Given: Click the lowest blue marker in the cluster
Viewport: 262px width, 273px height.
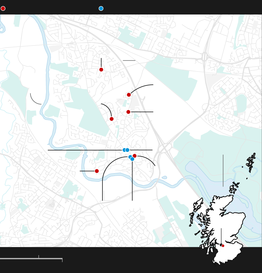Looking at the screenshot, I should 132,159.
